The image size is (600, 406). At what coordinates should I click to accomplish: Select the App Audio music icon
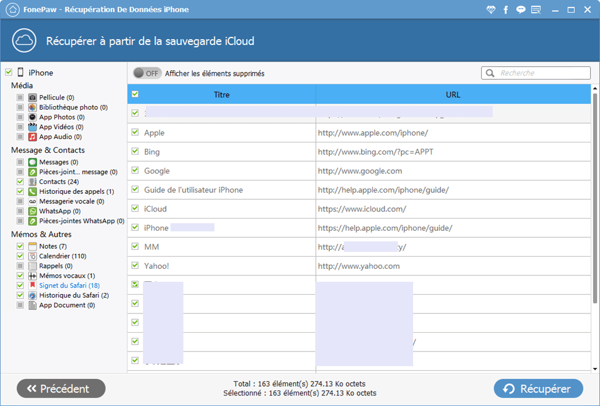click(x=33, y=137)
